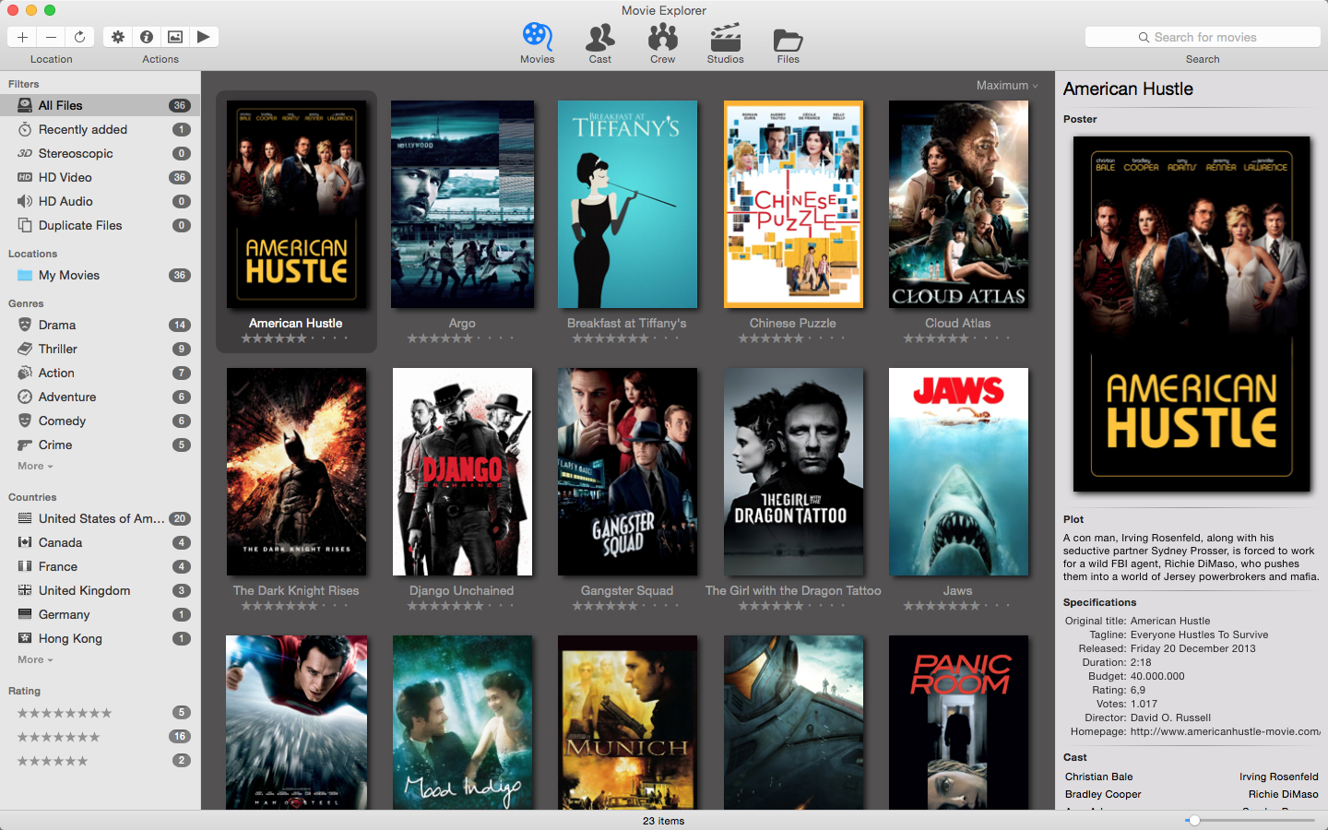This screenshot has height=830, width=1328.
Task: Select the Mood Indigo poster
Action: pyautogui.click(x=462, y=722)
